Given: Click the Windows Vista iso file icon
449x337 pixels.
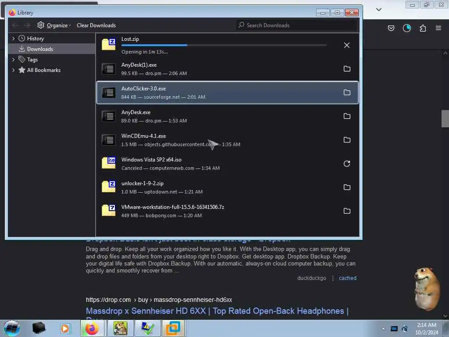Looking at the screenshot, I should click(x=109, y=163).
